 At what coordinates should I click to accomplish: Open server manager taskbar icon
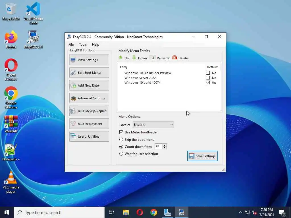click(x=167, y=212)
